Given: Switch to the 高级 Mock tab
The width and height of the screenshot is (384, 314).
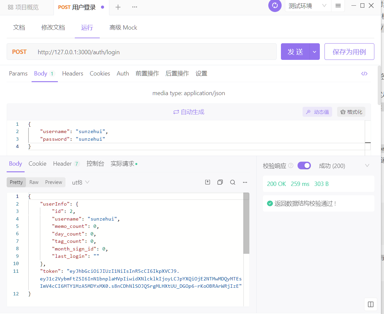Looking at the screenshot, I should pyautogui.click(x=123, y=28).
